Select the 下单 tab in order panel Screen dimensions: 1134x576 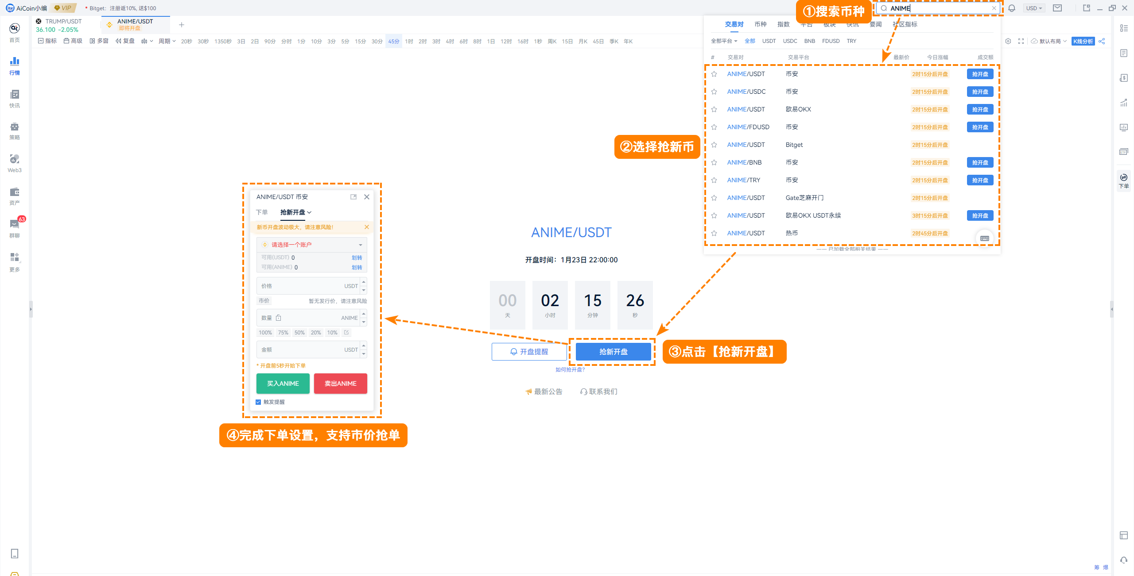click(x=262, y=212)
